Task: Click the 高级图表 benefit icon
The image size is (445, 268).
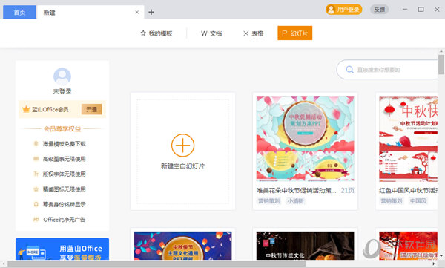Action: coord(36,159)
